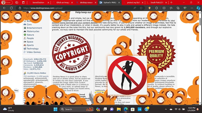Screen dimensions: 202x113
Task: Click the Votes: 12,971,712 statistic
Action: click(x=32, y=69)
